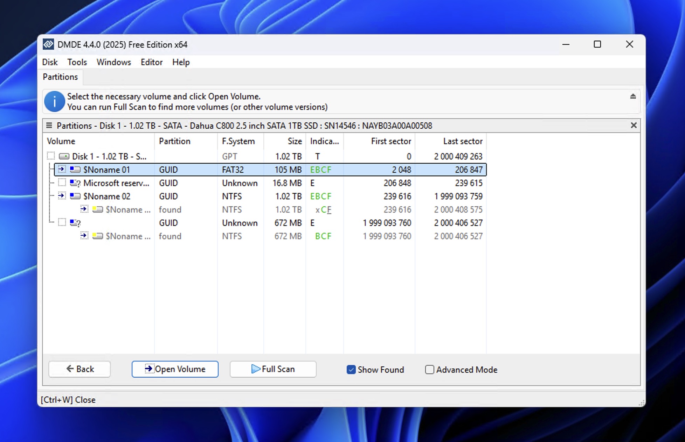Viewport: 685px width, 442px height.
Task: Click the arrow icon beside $Noname 01
Action: (62, 169)
